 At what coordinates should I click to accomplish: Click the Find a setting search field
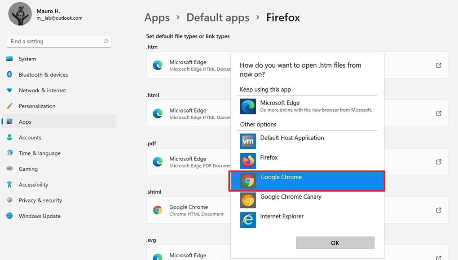coord(59,41)
